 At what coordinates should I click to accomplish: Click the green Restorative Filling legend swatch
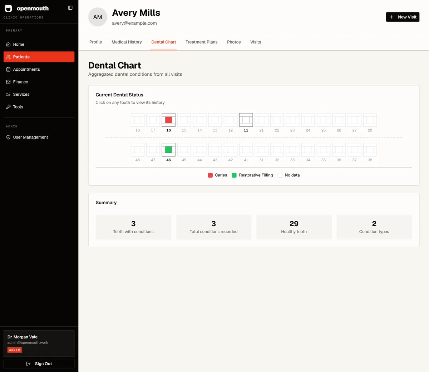[x=234, y=175]
